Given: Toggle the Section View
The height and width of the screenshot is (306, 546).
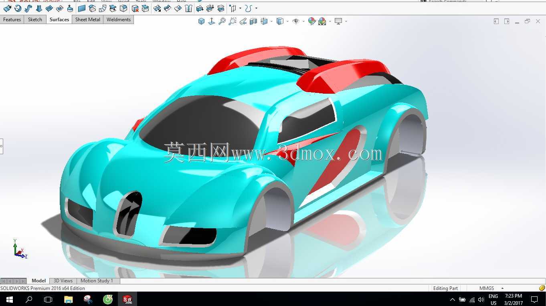Looking at the screenshot, I should [x=253, y=21].
